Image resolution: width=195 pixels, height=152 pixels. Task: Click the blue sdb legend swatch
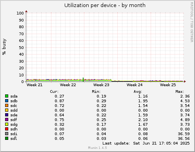7,101
